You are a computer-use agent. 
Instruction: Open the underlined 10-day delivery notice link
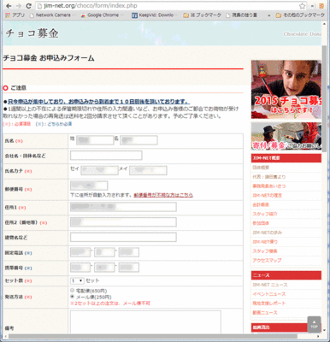click(99, 102)
